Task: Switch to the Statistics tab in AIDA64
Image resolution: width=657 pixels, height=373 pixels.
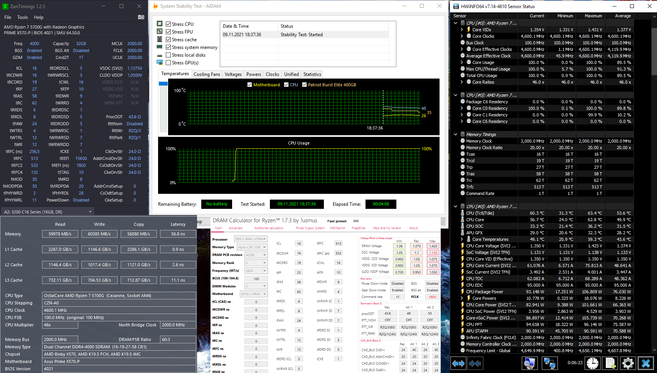Action: 312,74
